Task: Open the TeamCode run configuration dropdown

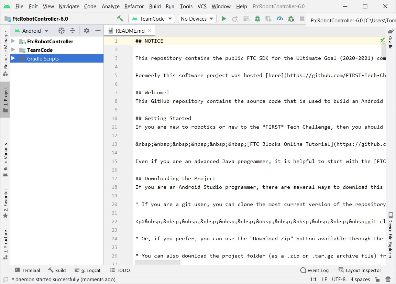Action: point(152,19)
